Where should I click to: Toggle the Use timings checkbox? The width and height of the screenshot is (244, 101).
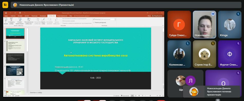pyautogui.click(x=61, y=21)
